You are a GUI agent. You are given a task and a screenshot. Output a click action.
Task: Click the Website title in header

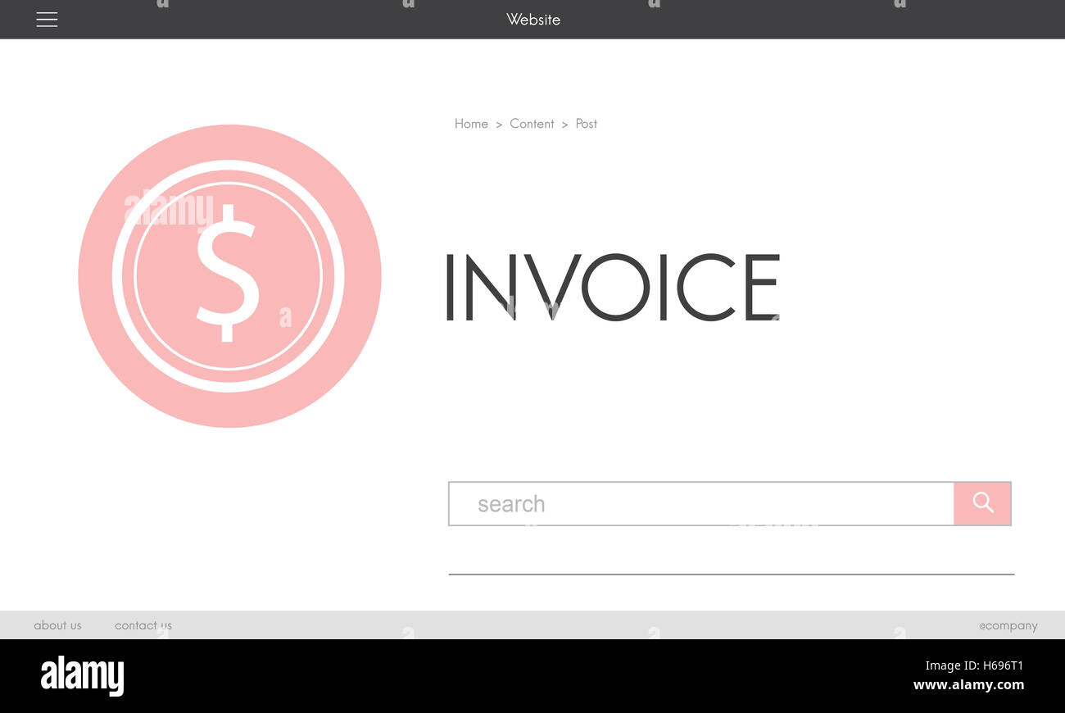[x=533, y=20]
